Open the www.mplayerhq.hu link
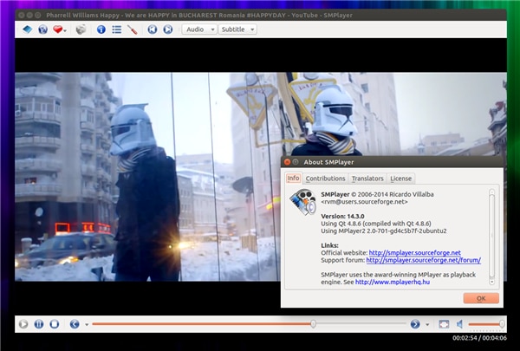The image size is (520, 351). pos(393,282)
